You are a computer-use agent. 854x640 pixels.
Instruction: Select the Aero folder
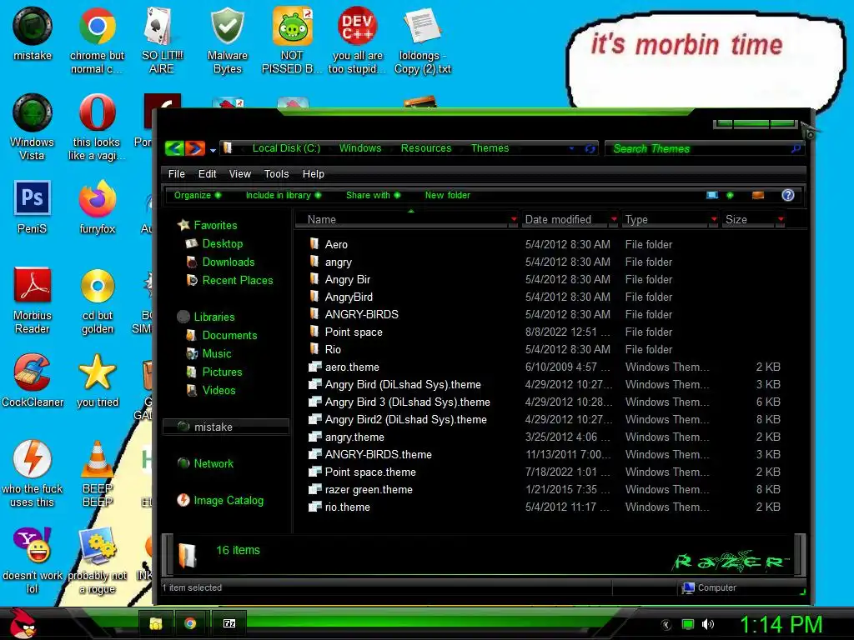point(329,244)
